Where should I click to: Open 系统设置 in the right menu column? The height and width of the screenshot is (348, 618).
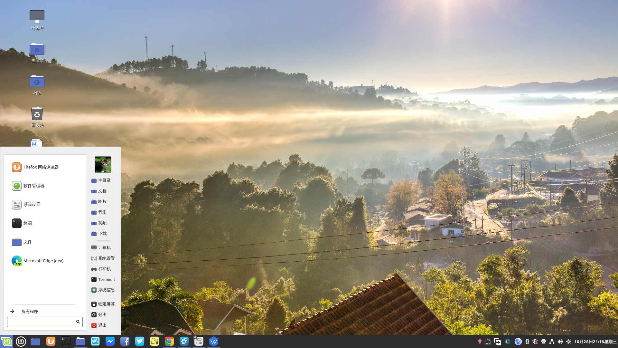[103, 258]
